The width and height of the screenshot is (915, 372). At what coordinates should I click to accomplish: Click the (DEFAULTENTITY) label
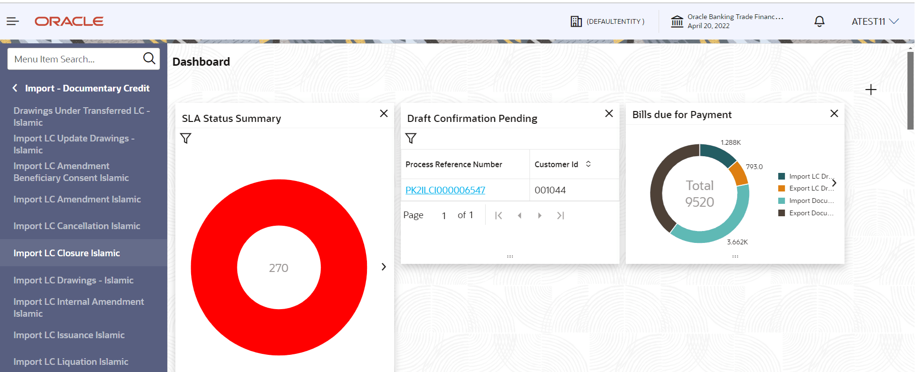point(615,21)
